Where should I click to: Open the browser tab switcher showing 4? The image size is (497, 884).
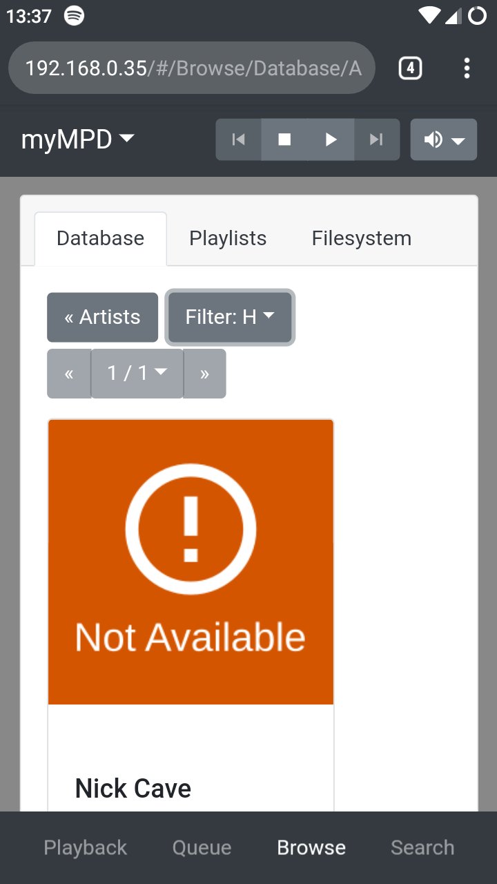click(x=410, y=68)
